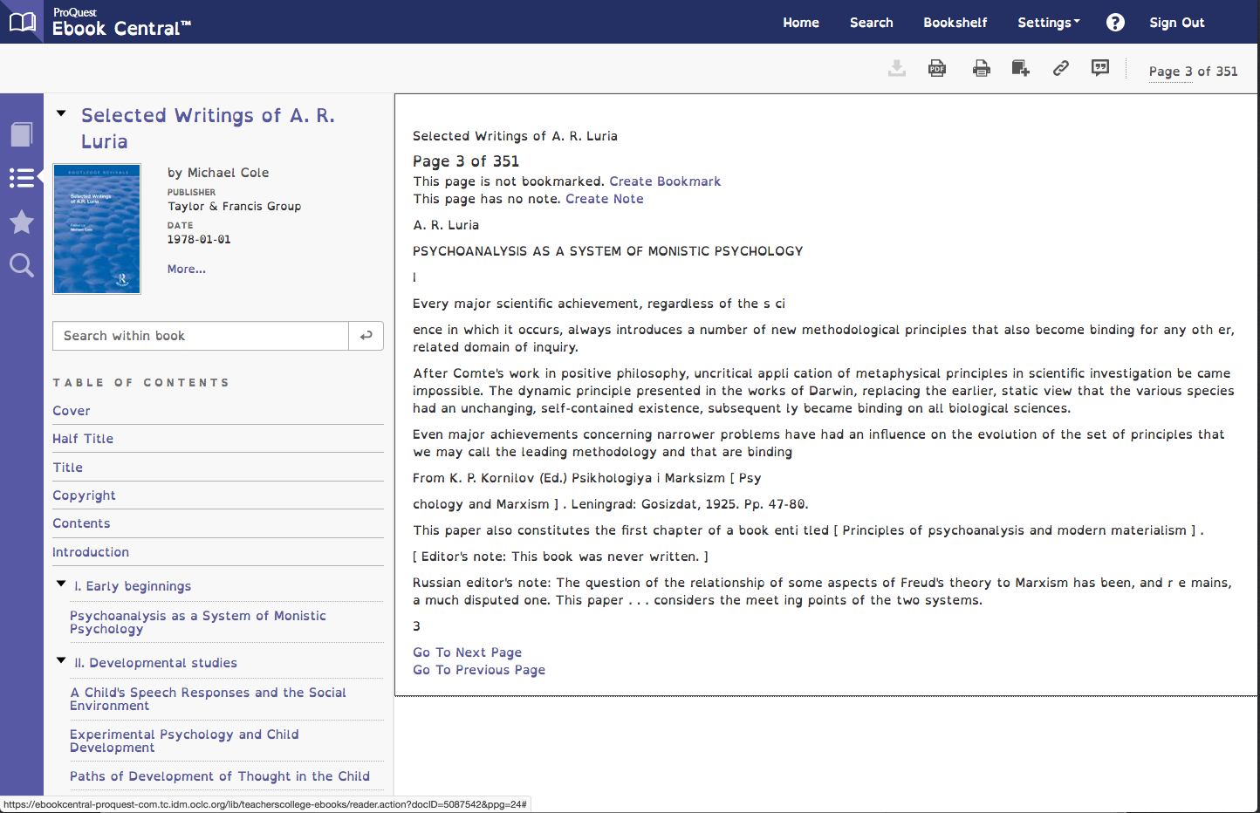Collapse the 'II. Developmental studies' section
This screenshot has height=813, width=1260.
(x=60, y=662)
